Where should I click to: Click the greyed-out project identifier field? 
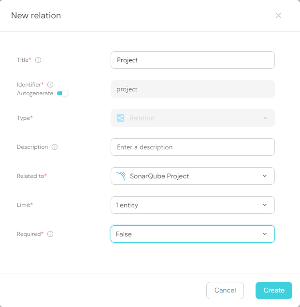point(193,89)
